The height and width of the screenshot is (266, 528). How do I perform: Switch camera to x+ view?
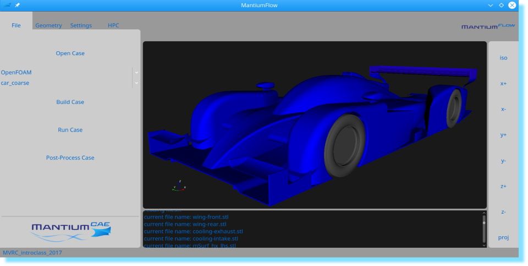click(x=503, y=84)
